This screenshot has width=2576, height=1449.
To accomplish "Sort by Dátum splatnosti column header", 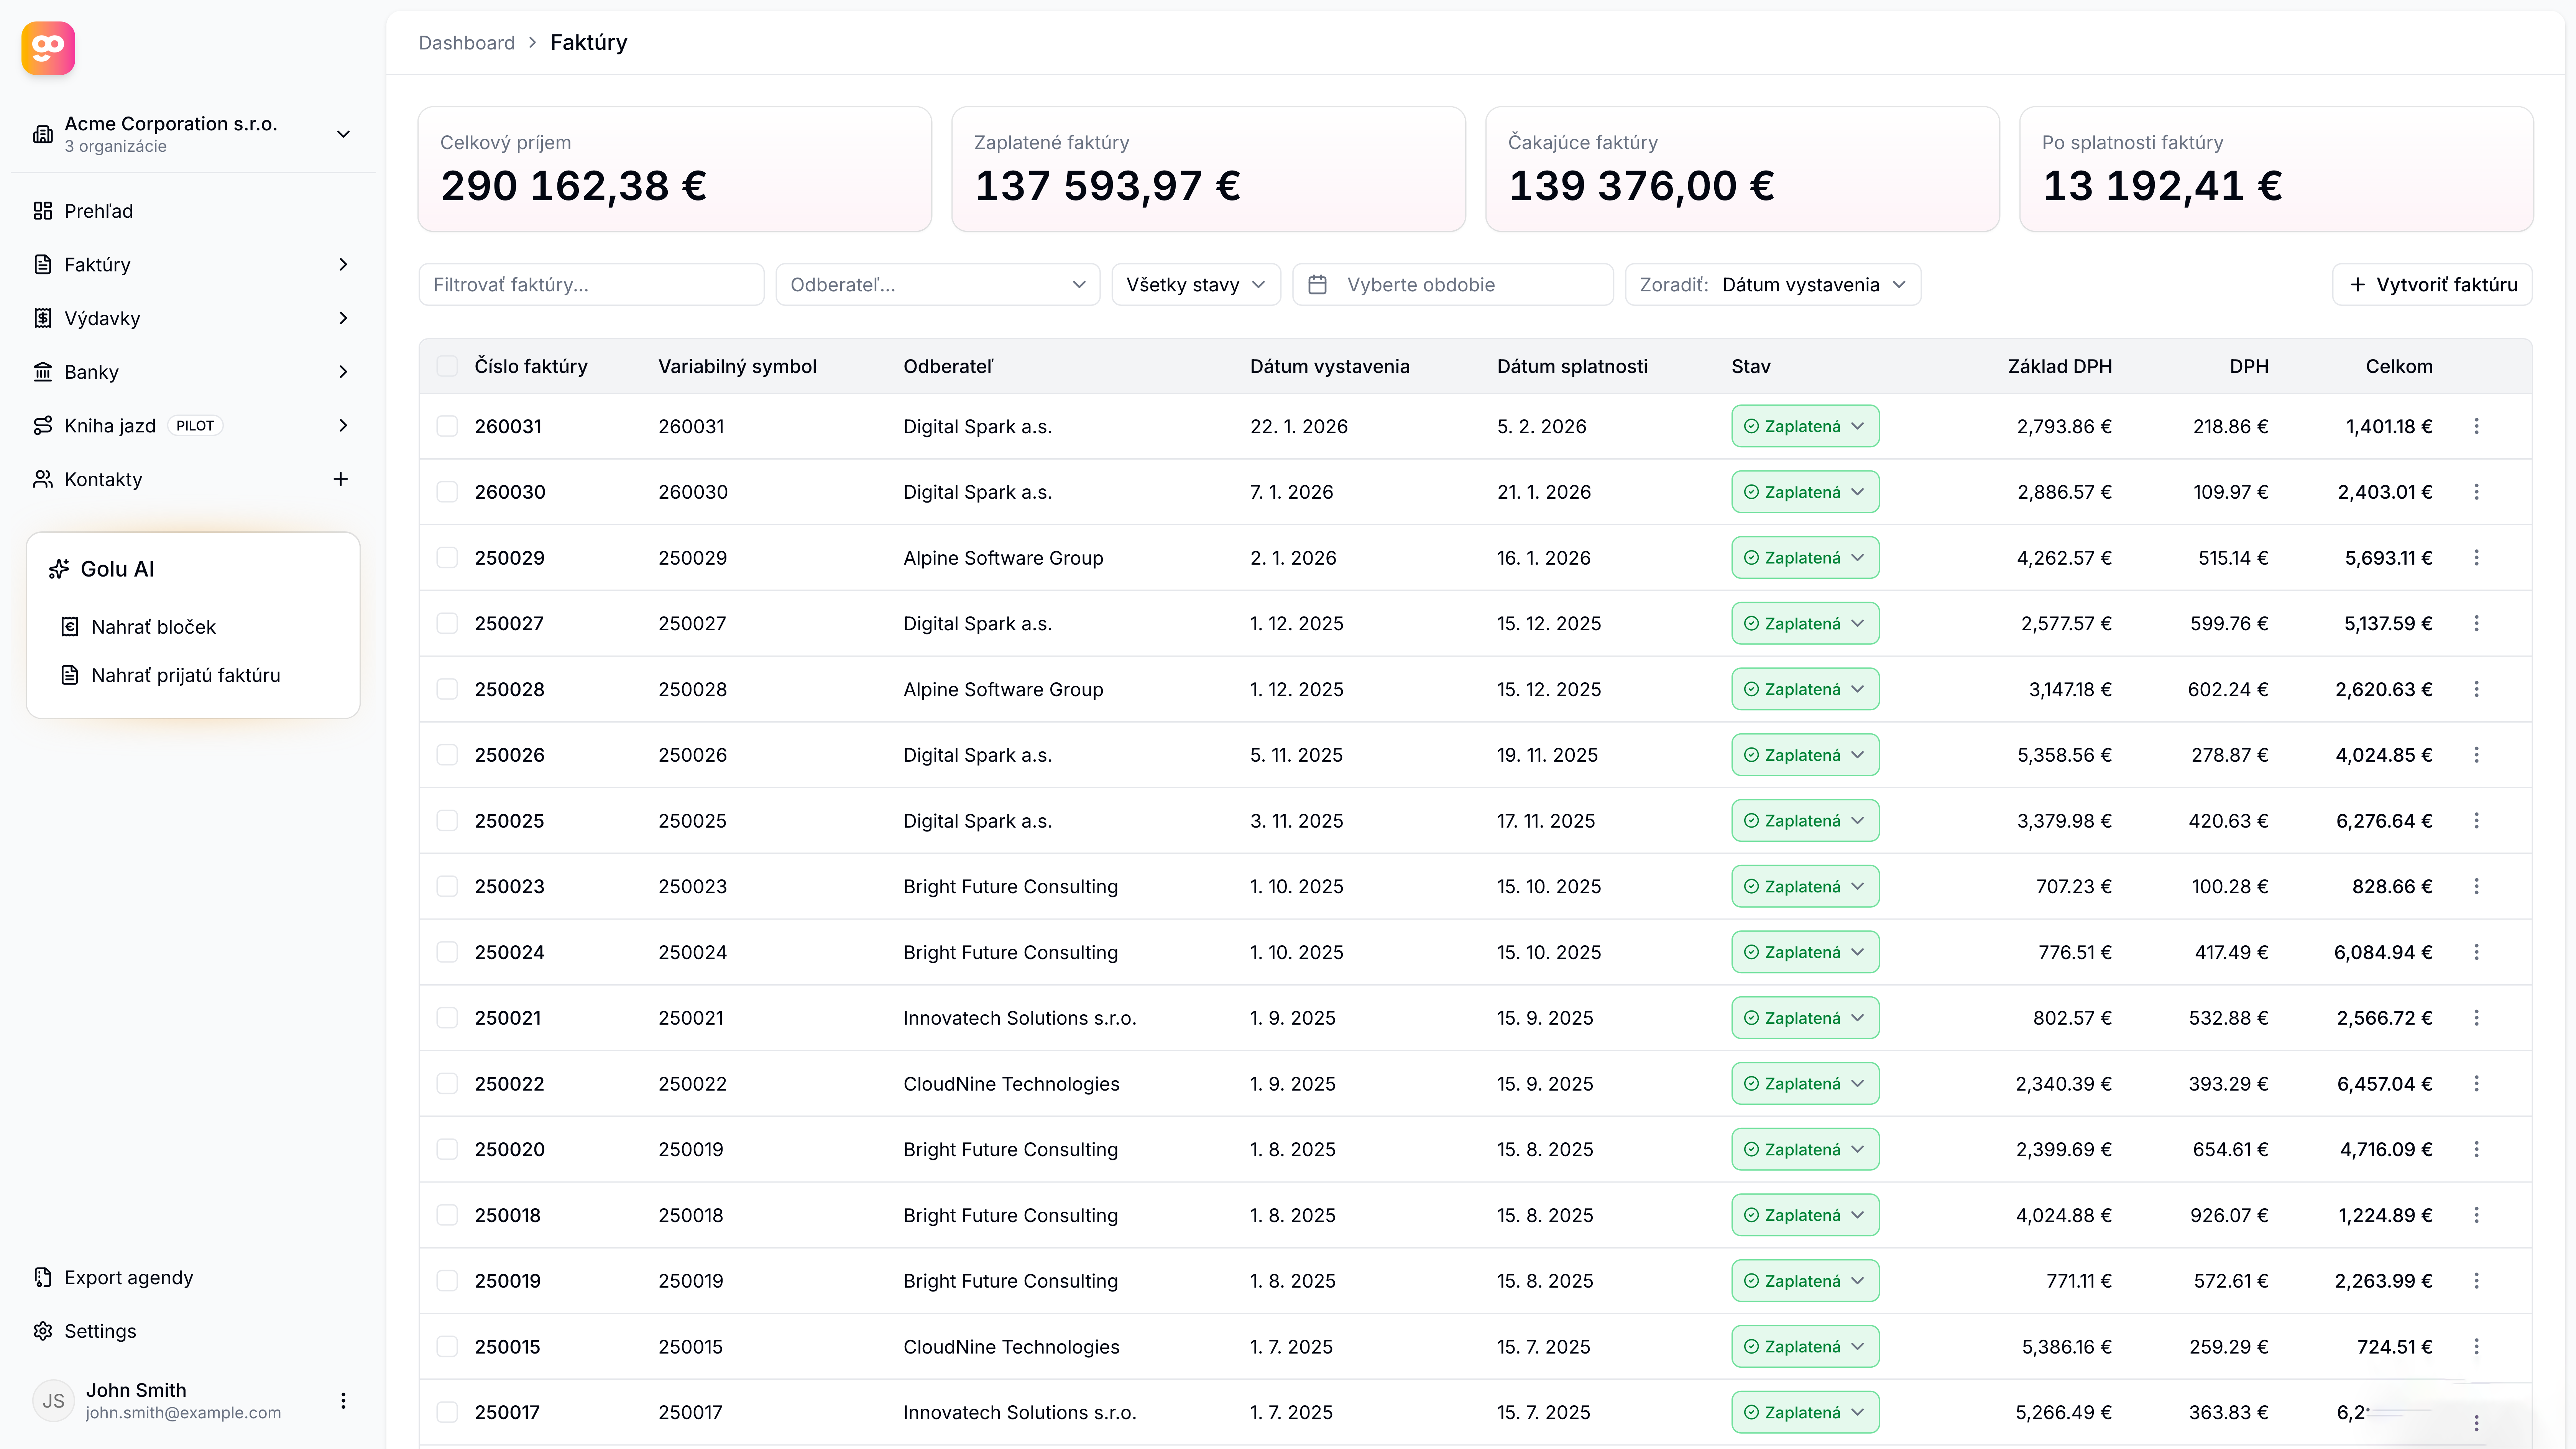I will [x=1572, y=366].
